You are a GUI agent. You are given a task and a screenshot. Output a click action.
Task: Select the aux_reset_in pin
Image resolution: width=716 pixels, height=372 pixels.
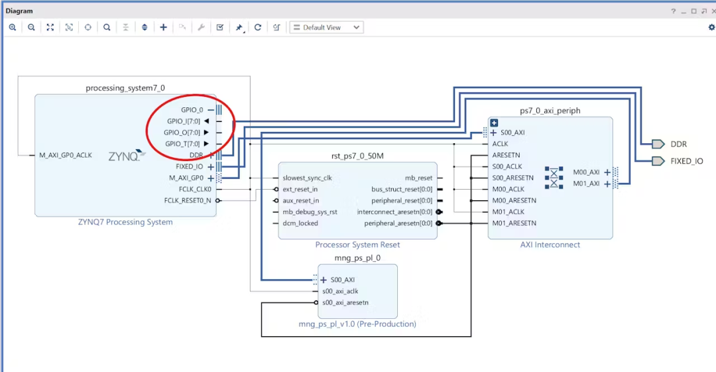pyautogui.click(x=300, y=201)
